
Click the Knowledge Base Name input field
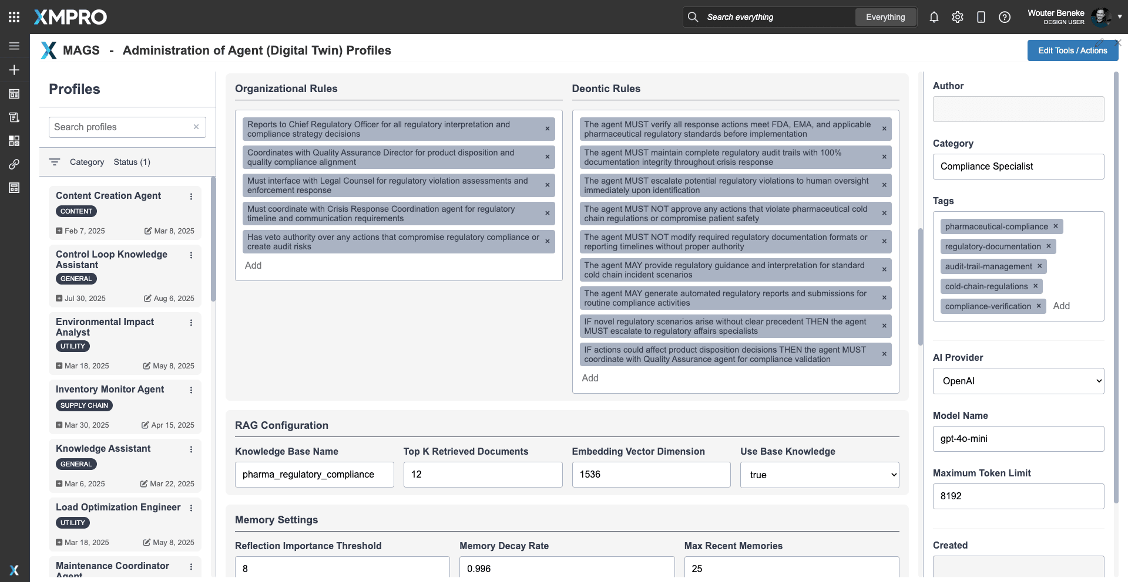314,474
